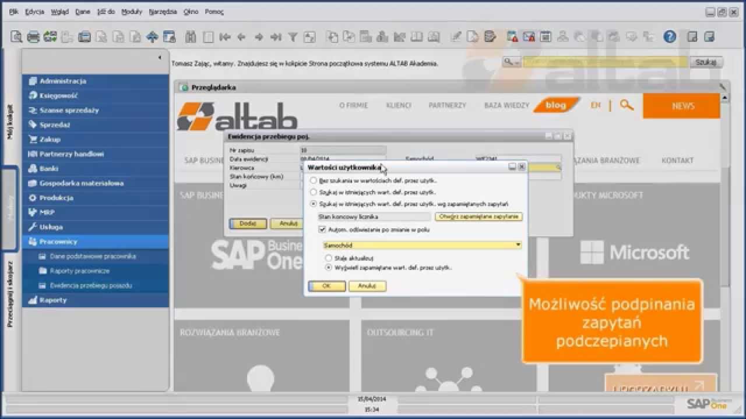Open 'BAZA WIEDZY' link on ALTAB page

pyautogui.click(x=506, y=105)
